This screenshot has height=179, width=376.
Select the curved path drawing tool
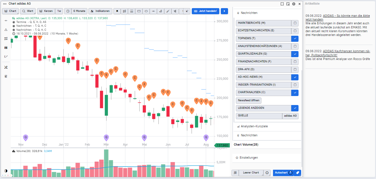tap(161, 11)
